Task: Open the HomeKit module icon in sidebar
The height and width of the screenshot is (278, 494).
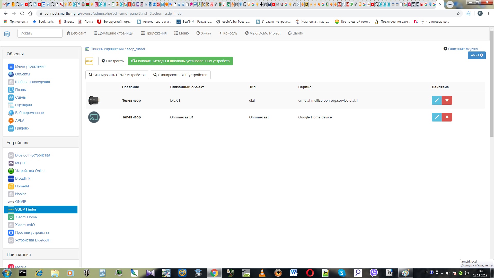Action: 11,186
